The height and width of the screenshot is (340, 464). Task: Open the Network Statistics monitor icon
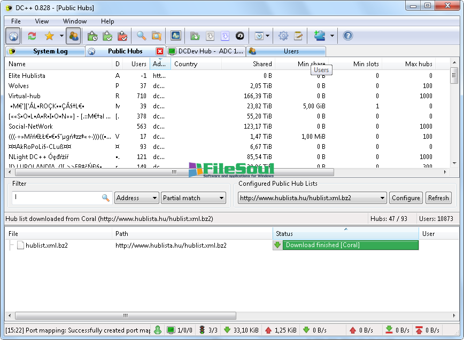point(176,36)
